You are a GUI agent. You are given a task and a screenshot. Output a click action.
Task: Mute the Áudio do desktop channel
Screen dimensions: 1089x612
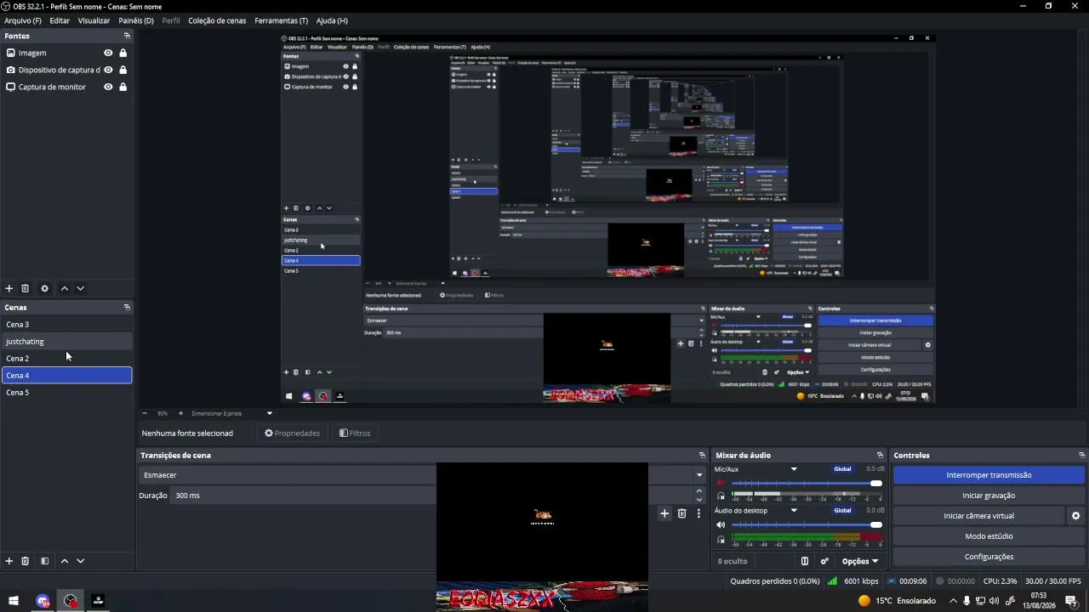pyautogui.click(x=721, y=524)
